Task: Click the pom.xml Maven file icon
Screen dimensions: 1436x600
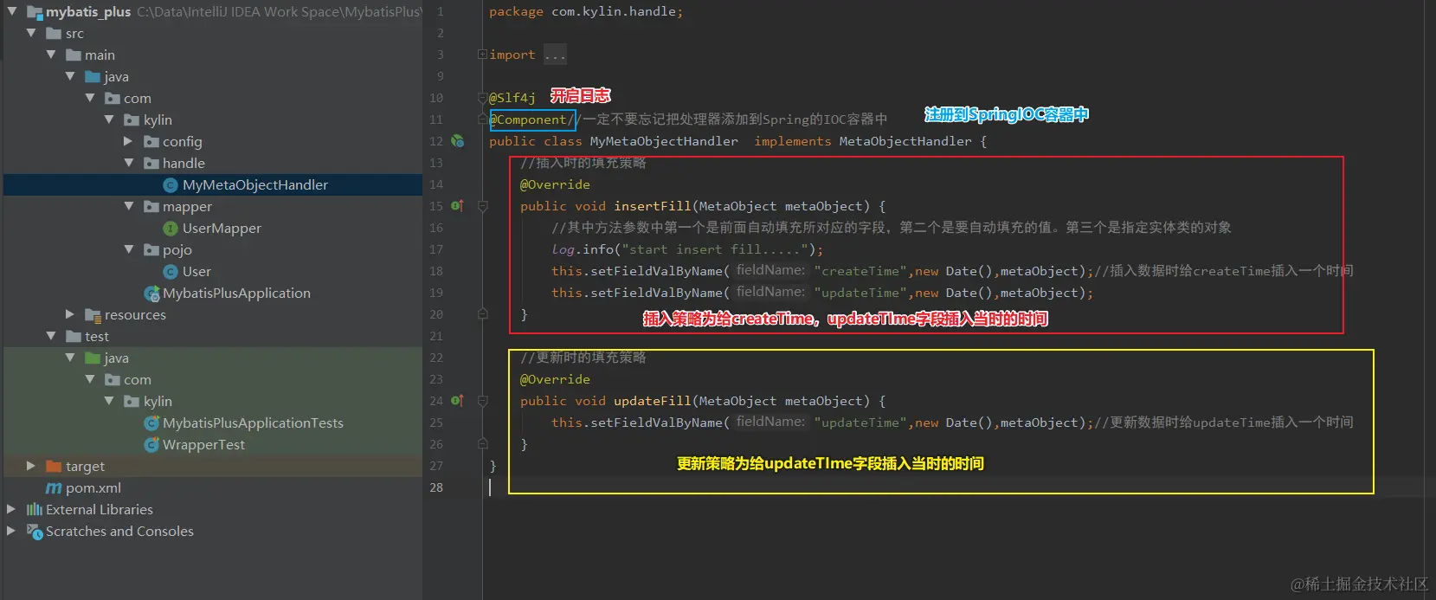Action: click(54, 488)
